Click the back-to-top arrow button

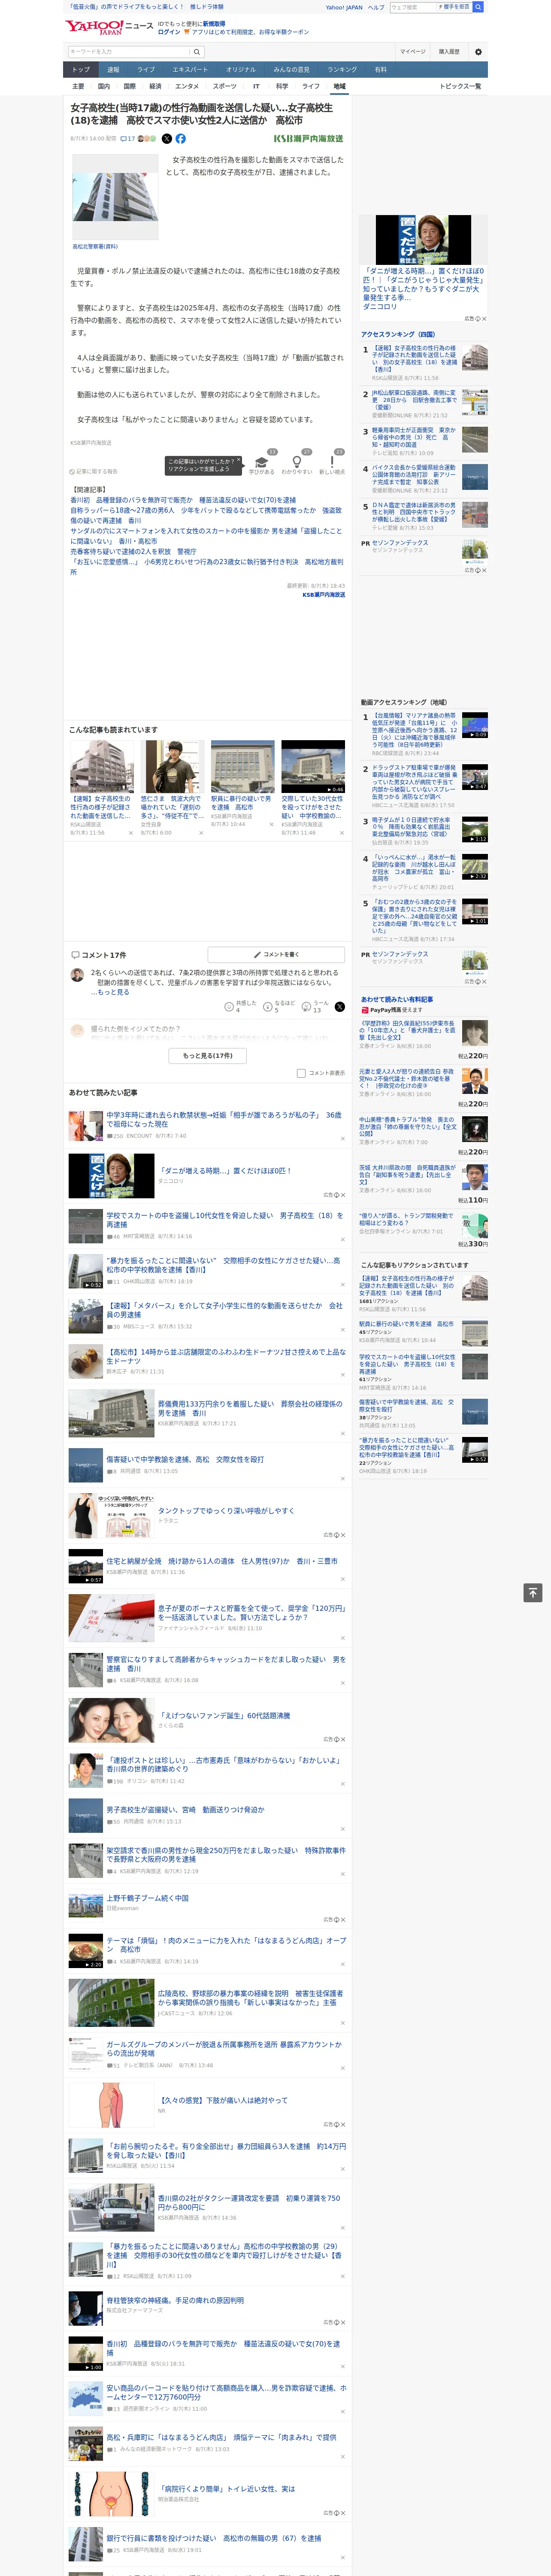[533, 1593]
